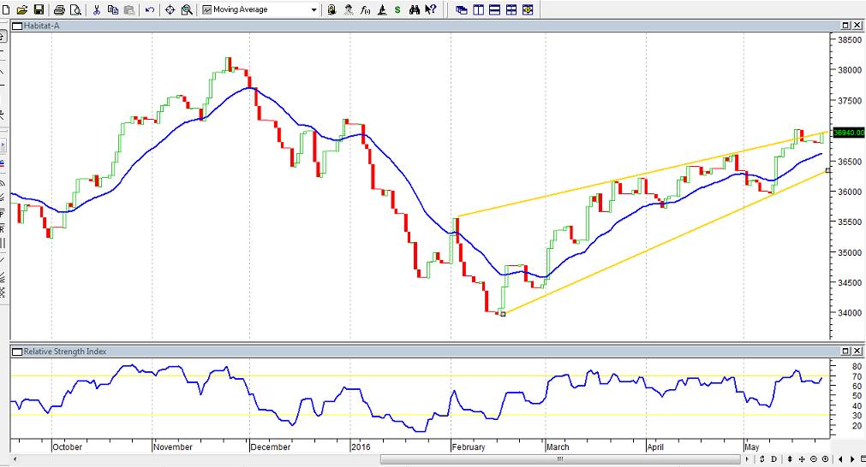Click the f(x) formula builder icon
The height and width of the screenshot is (467, 866).
point(365,10)
